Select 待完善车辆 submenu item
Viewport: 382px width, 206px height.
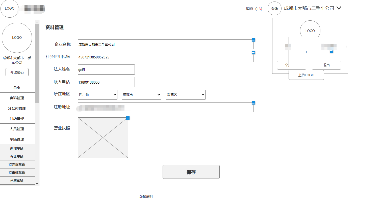(17, 164)
